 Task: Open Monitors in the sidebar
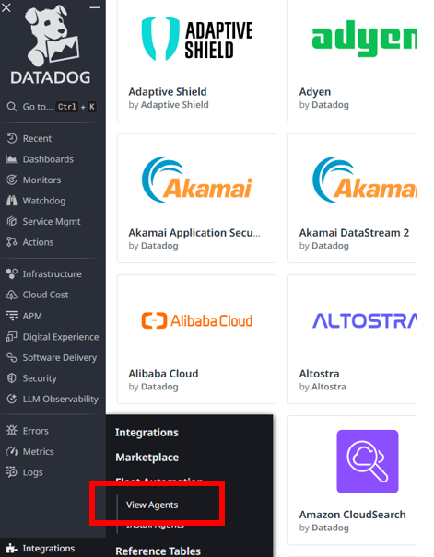pos(41,180)
